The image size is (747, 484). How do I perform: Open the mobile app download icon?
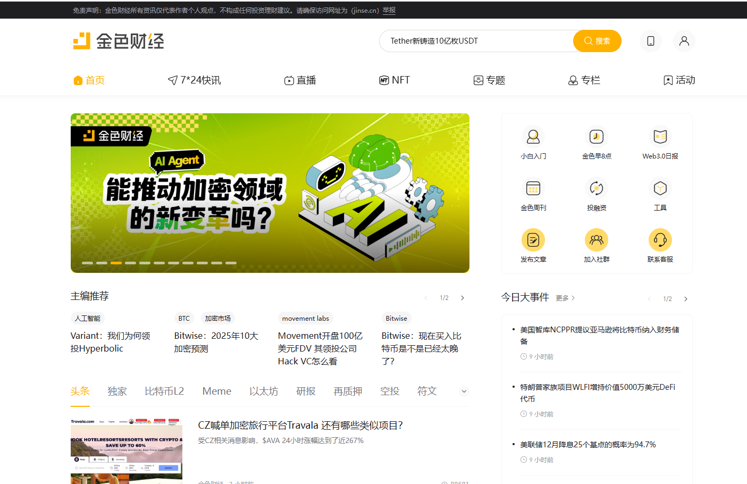coord(651,41)
